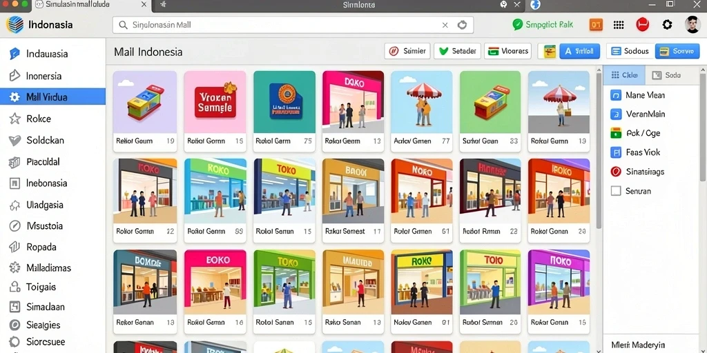
Task: Click the search magnifier icon
Action: [123, 26]
